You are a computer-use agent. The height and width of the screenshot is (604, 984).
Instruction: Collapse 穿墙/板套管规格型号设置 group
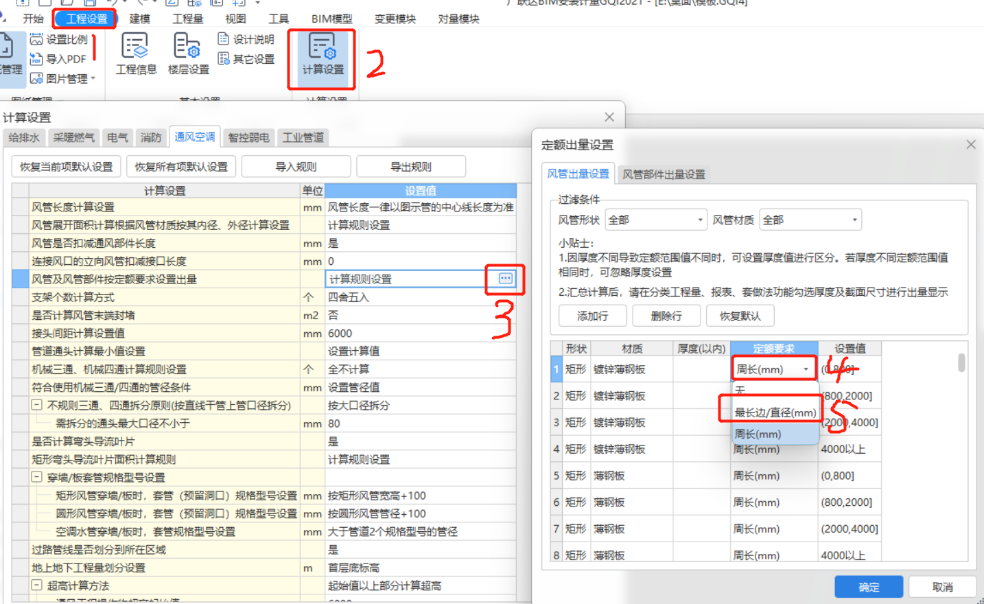(37, 477)
